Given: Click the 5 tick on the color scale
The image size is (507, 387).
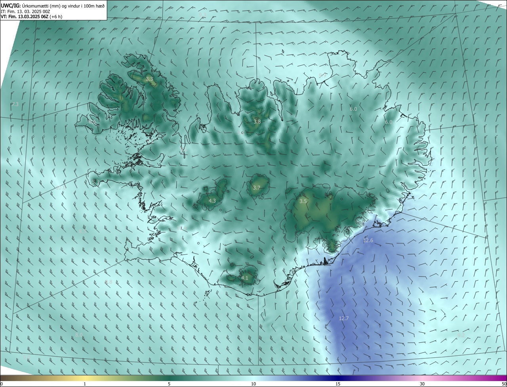Looking at the screenshot, I should click(169, 384).
